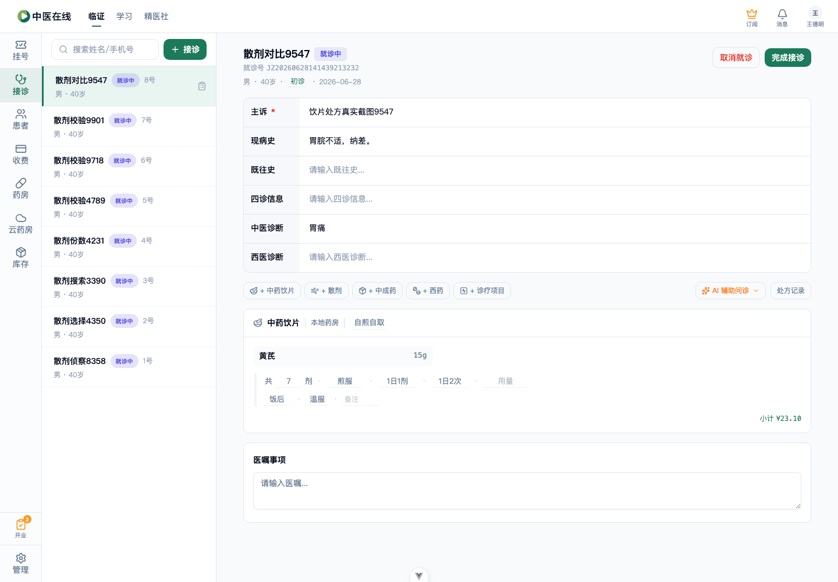Add 诊疗项目 item

tap(482, 291)
